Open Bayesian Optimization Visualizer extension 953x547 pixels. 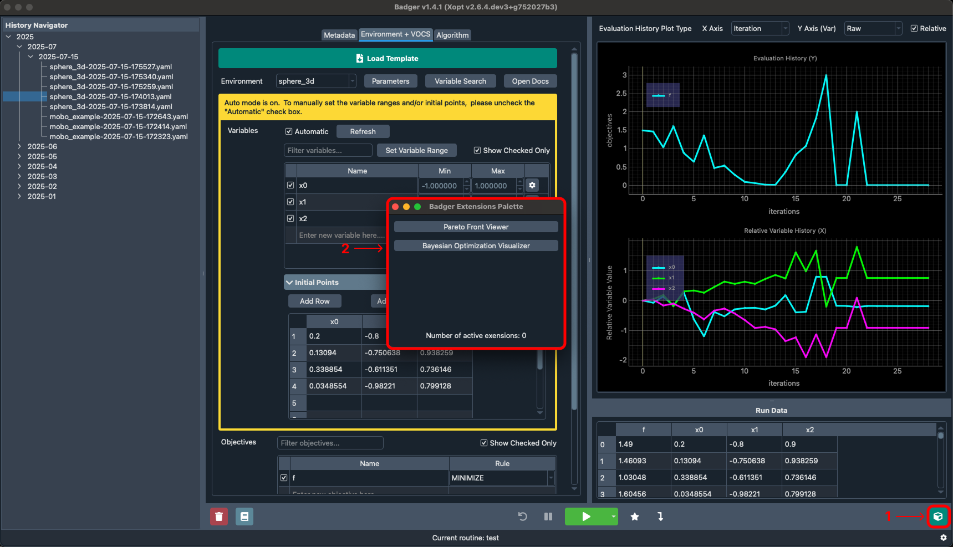tap(476, 246)
